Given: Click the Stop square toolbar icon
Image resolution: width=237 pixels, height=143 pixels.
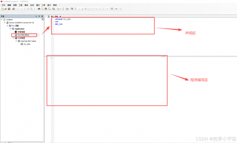Looking at the screenshot, I should click(x=82, y=9).
